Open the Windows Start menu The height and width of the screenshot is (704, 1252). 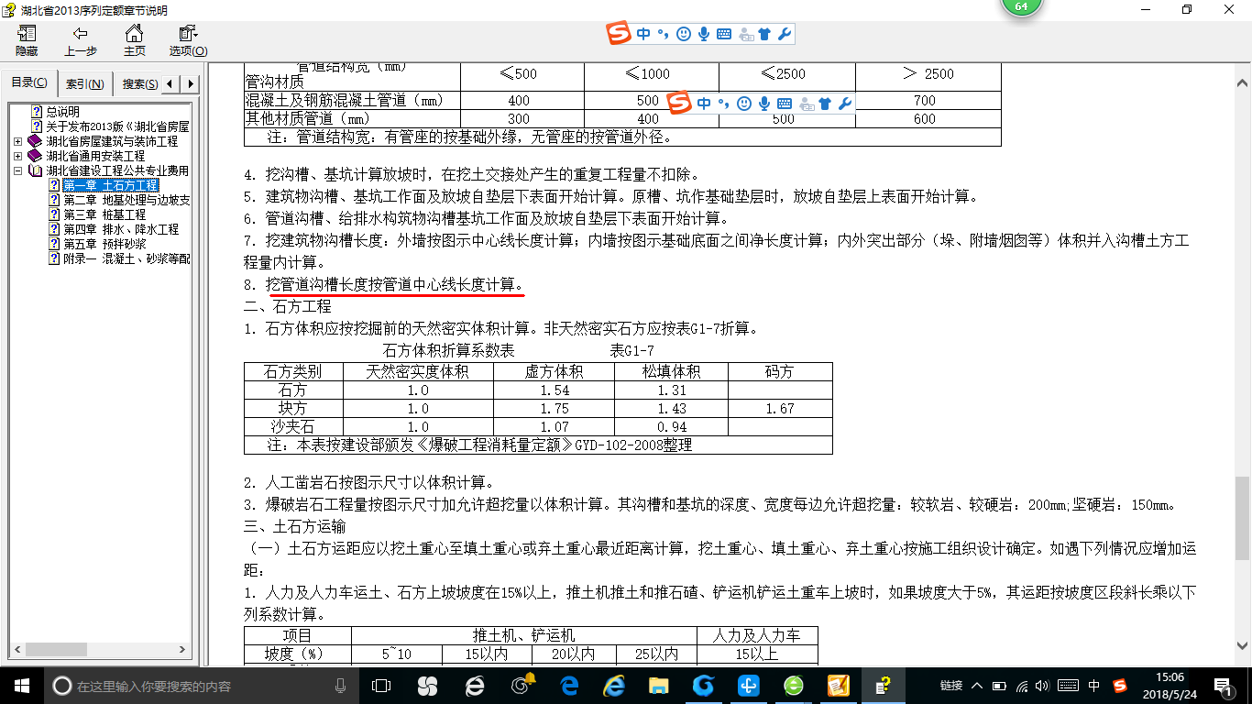tap(21, 686)
